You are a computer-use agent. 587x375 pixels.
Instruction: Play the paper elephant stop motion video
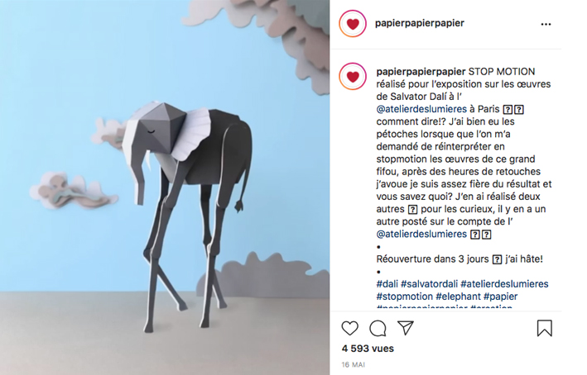click(x=165, y=187)
